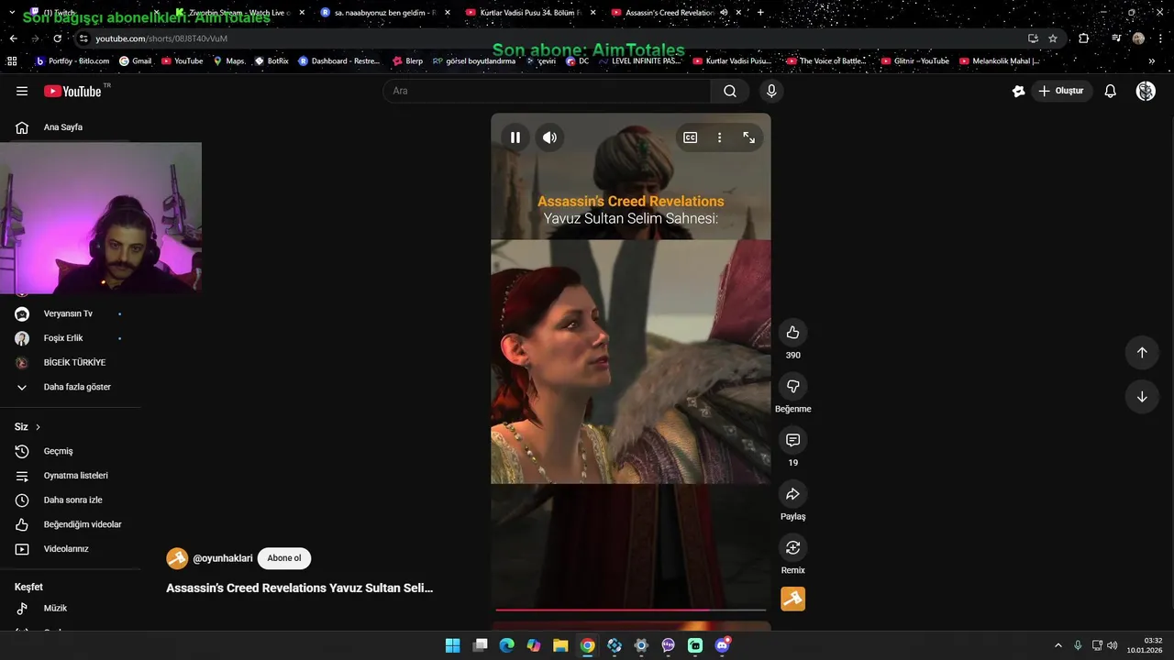
Task: Switch to the Twitch browser tab
Action: pos(92,13)
